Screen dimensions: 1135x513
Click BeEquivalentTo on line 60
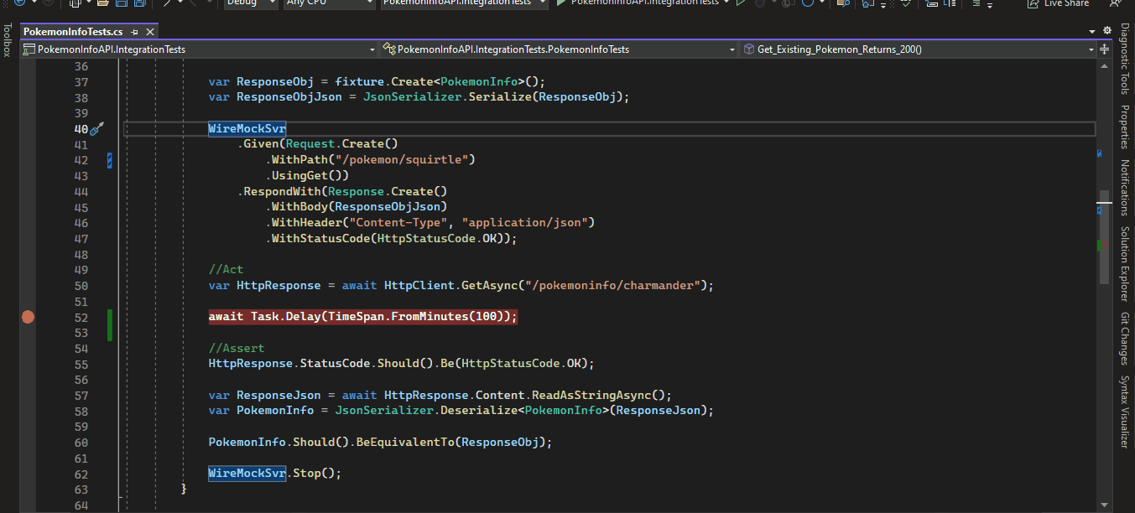(x=405, y=443)
